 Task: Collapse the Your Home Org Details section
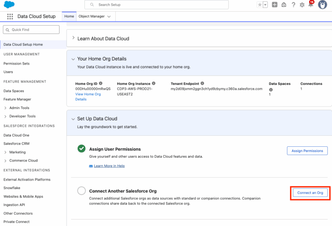tap(73, 59)
